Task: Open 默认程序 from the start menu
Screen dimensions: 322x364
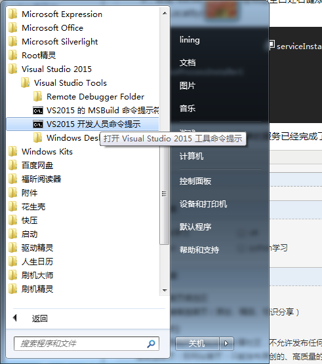Action: click(195, 227)
